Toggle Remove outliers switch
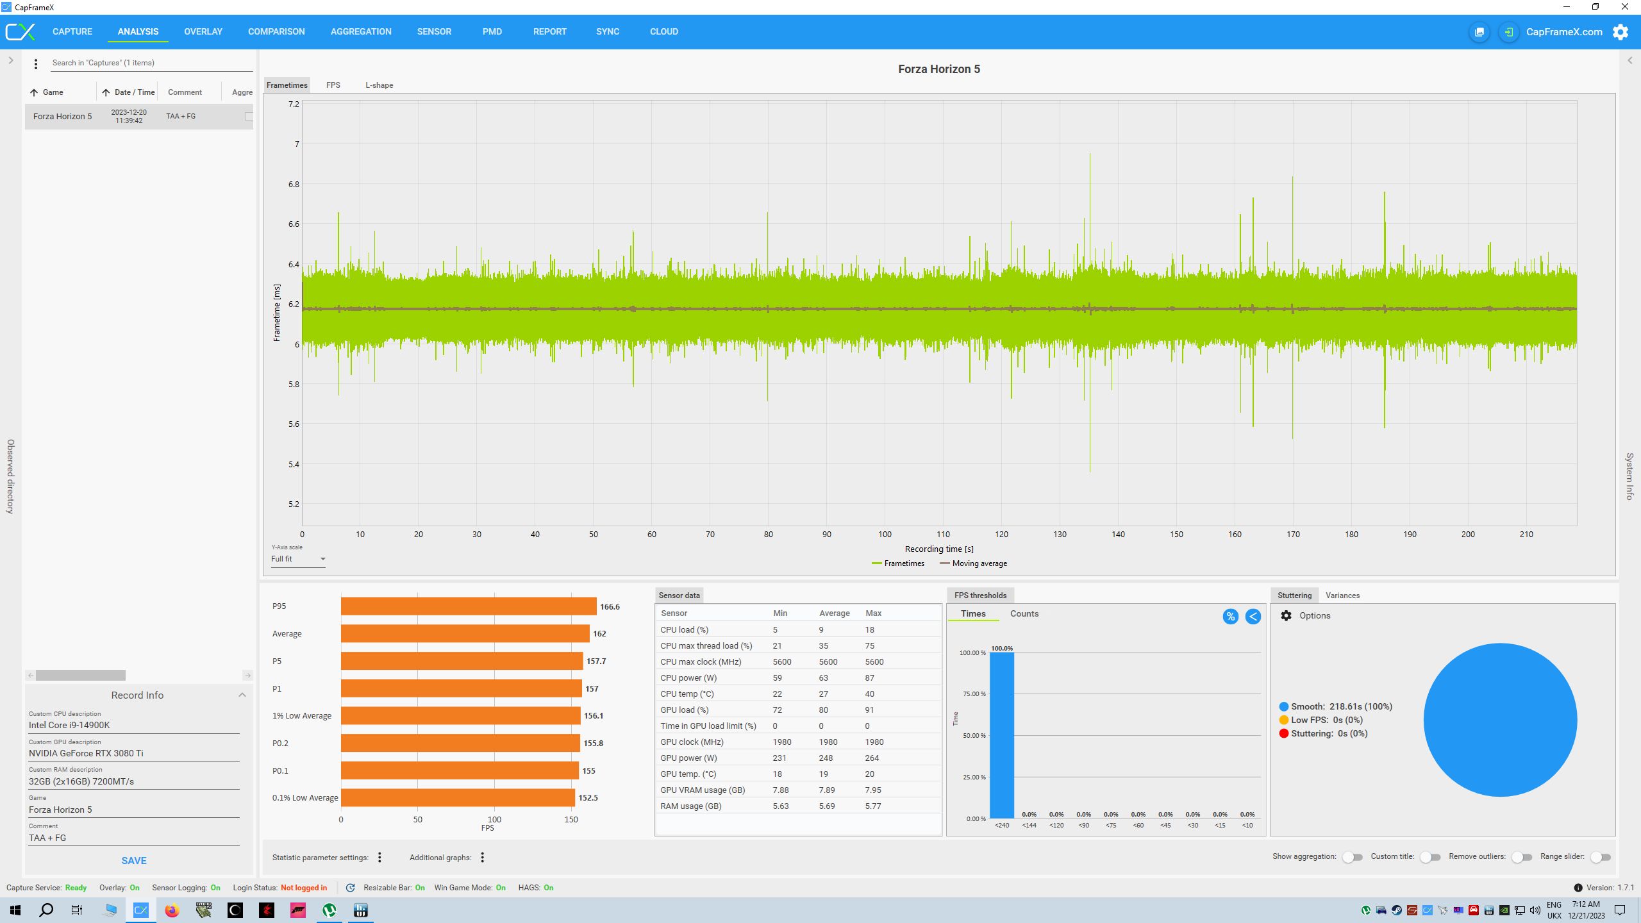Image resolution: width=1641 pixels, height=923 pixels. [x=1522, y=857]
